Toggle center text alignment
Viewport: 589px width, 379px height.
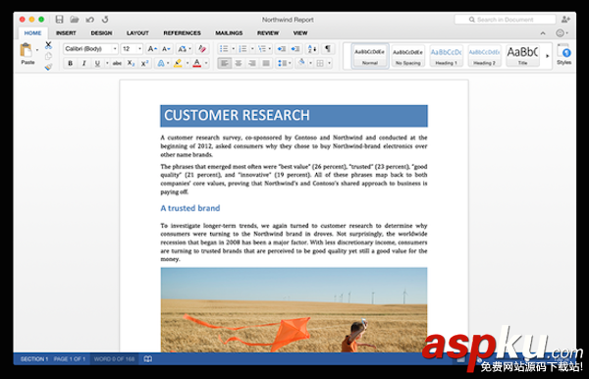point(239,63)
